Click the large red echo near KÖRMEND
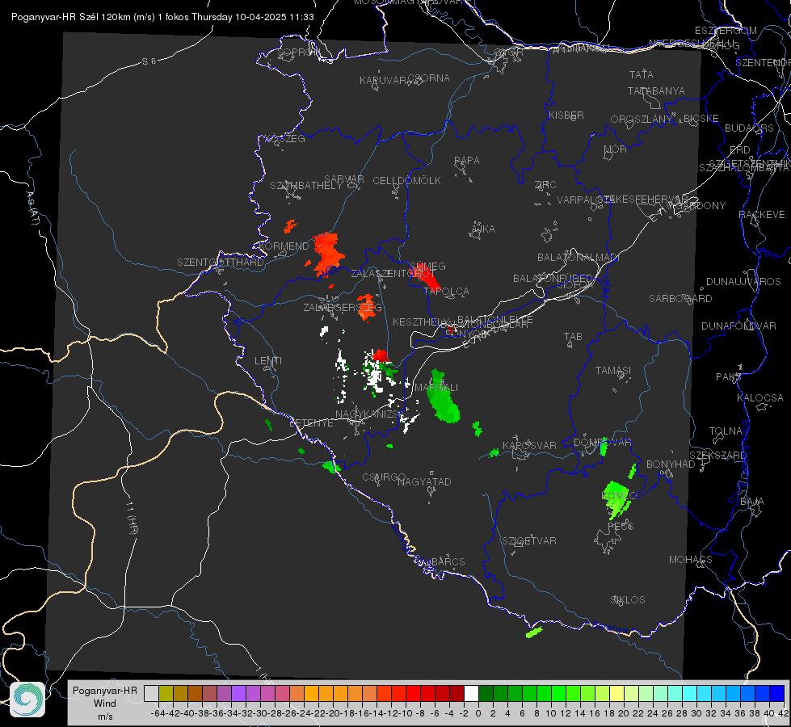The width and height of the screenshot is (791, 727). coord(328,254)
